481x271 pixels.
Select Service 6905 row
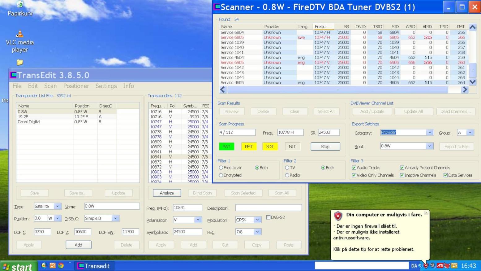coord(343,63)
